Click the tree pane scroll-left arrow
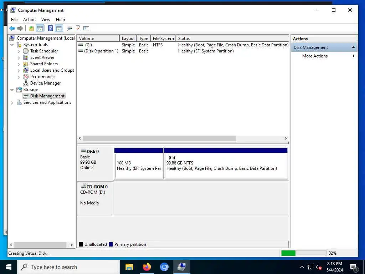365x274 pixels. (11, 245)
